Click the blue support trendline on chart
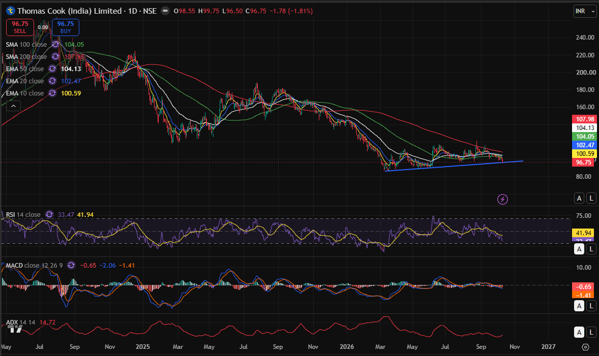This screenshot has height=356, width=599. [454, 166]
